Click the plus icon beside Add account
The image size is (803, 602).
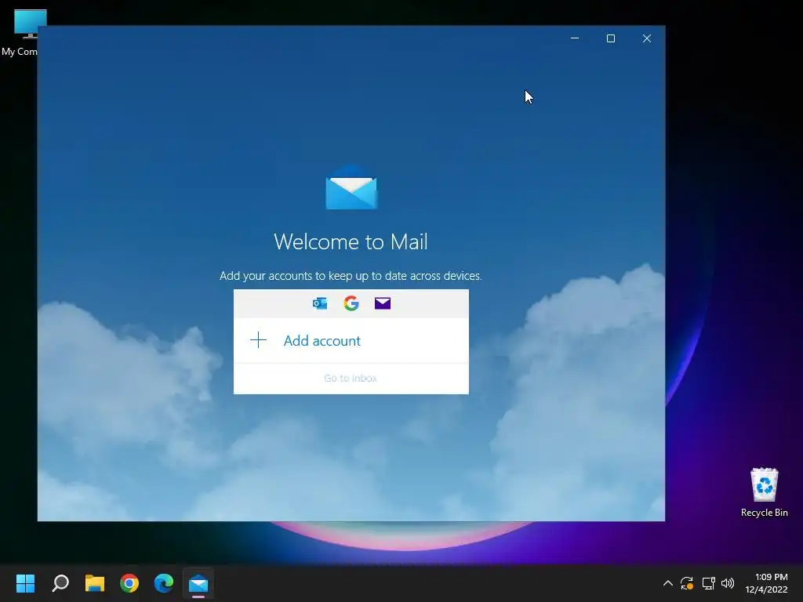tap(259, 340)
